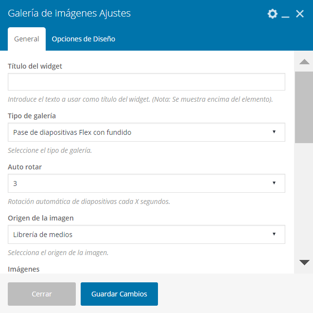Switch to the General tab

pyautogui.click(x=27, y=39)
